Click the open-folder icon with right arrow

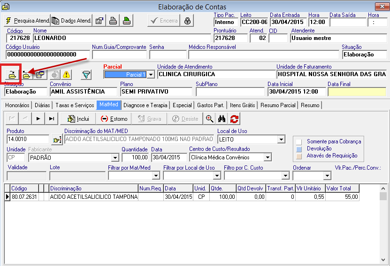(x=12, y=74)
